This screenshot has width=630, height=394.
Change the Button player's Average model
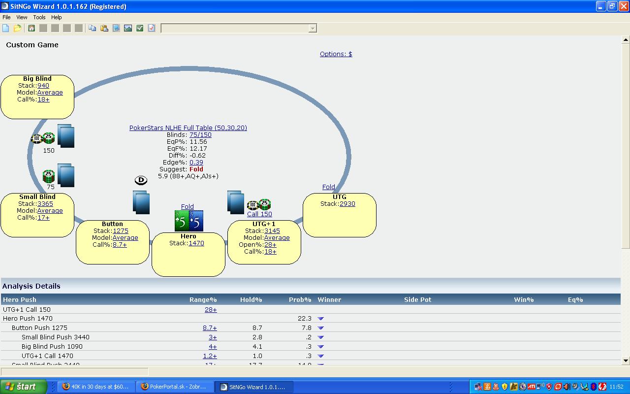click(126, 237)
